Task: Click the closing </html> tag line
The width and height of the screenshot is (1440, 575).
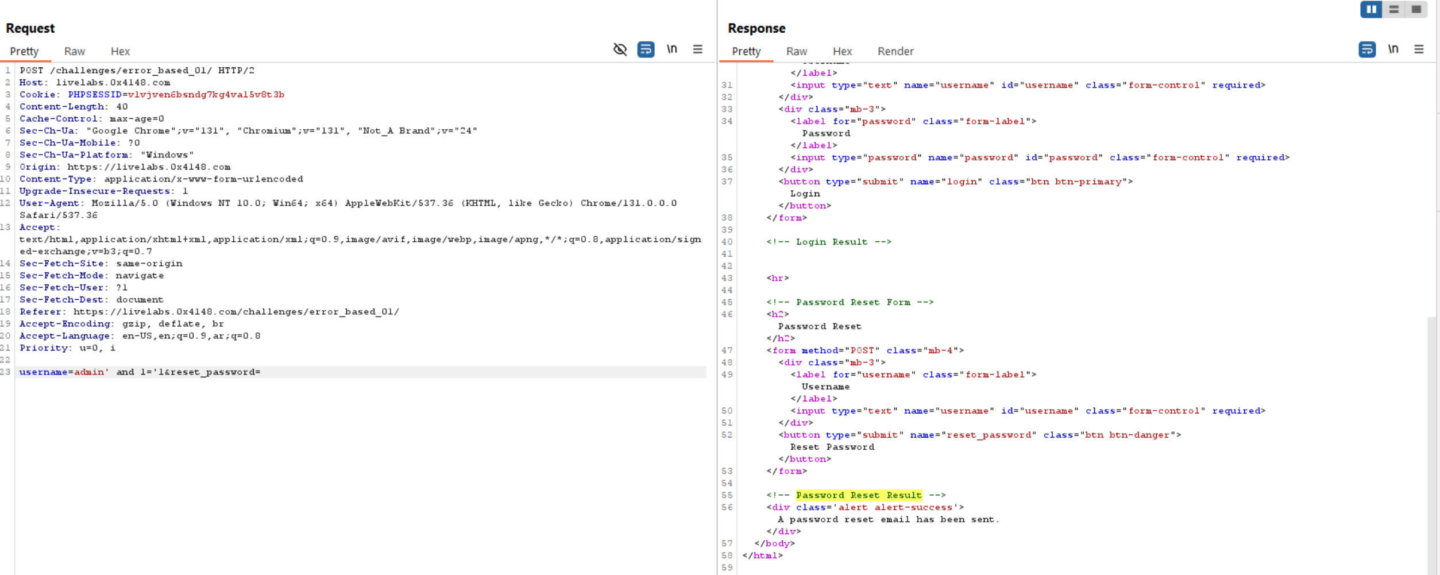Action: click(762, 555)
